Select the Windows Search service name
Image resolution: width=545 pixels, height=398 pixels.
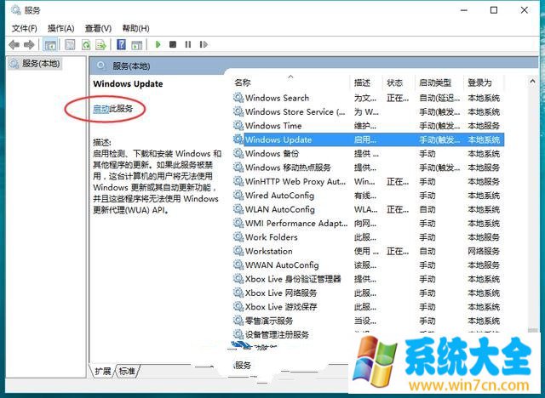[x=277, y=98]
